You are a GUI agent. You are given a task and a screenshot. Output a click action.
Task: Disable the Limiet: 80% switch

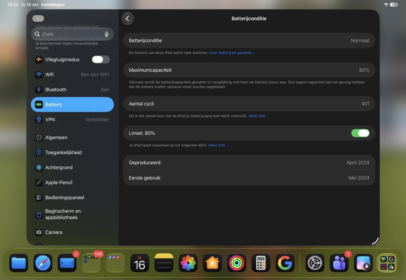(360, 133)
